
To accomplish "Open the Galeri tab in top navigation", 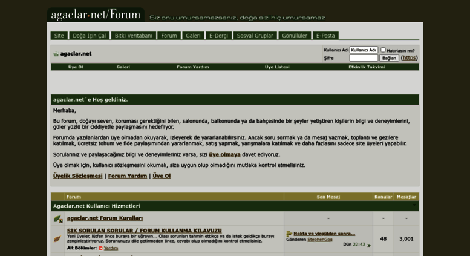I will tap(193, 36).
